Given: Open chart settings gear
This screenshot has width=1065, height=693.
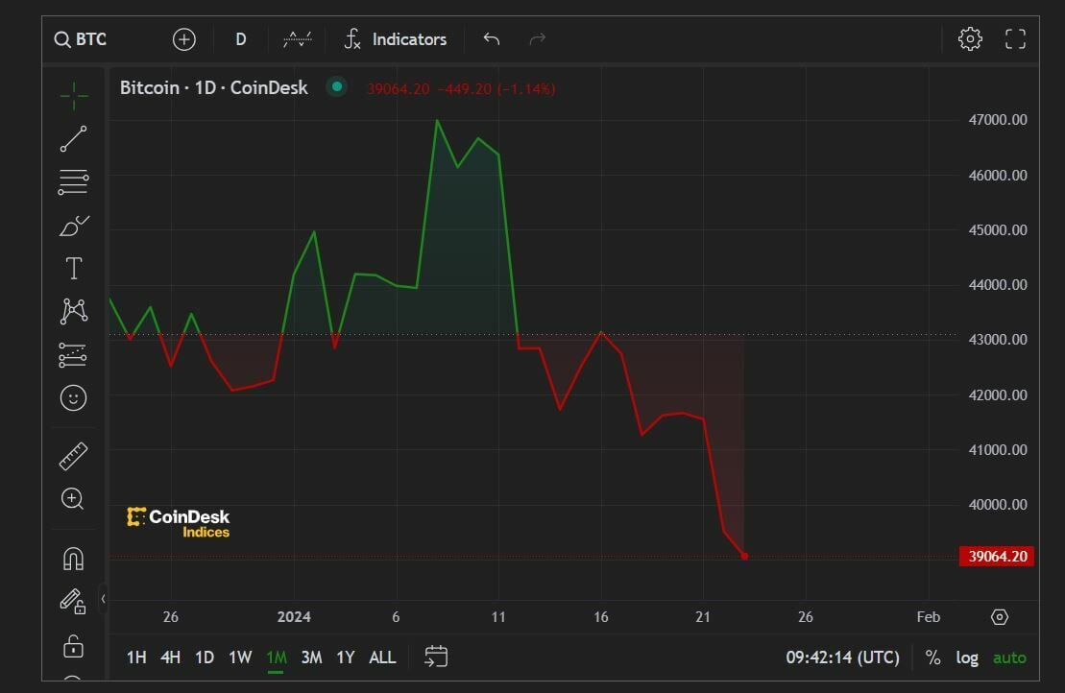Looking at the screenshot, I should click(x=970, y=39).
